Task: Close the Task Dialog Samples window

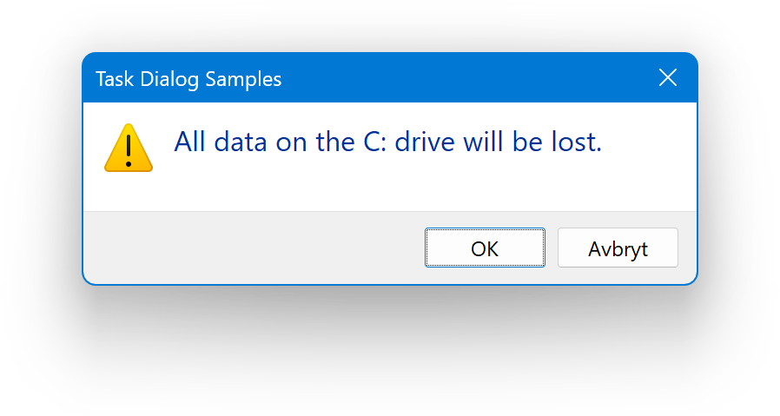Action: click(x=668, y=78)
